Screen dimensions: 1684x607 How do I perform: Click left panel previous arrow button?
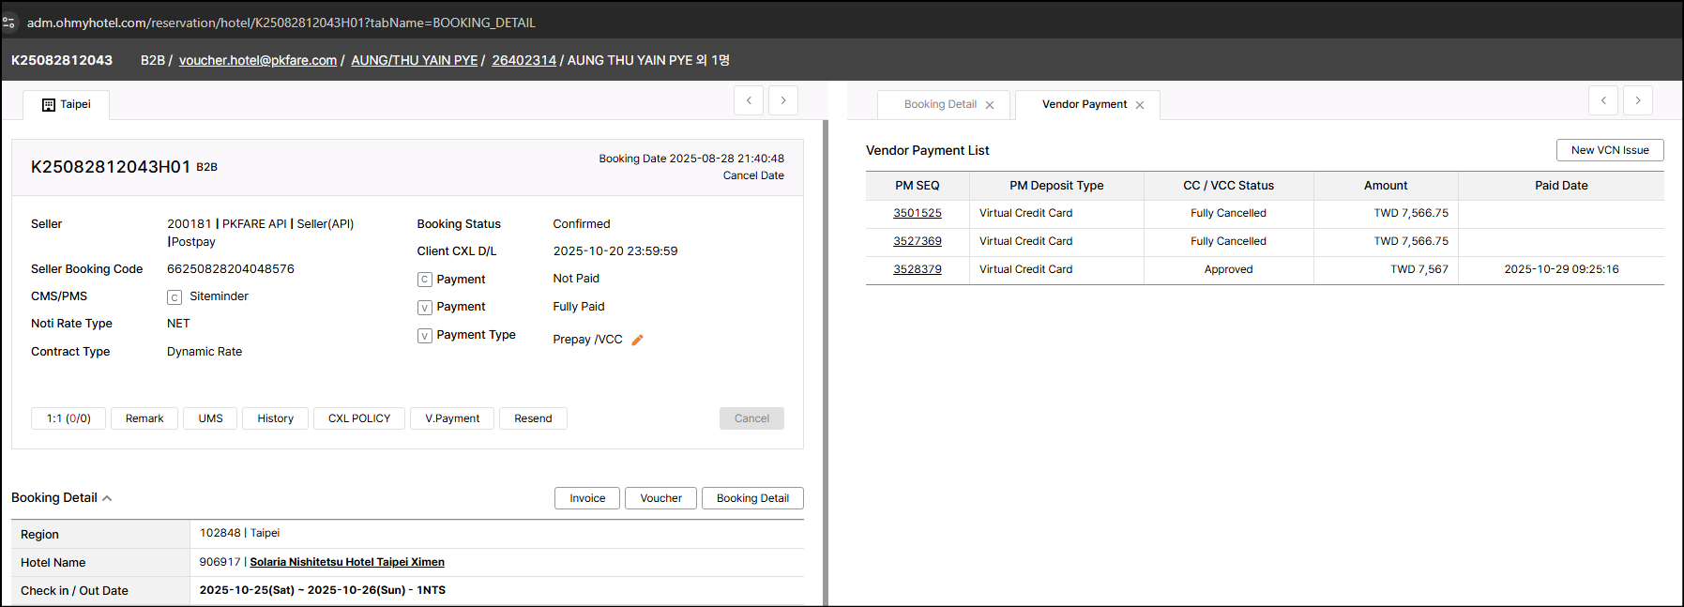749,100
